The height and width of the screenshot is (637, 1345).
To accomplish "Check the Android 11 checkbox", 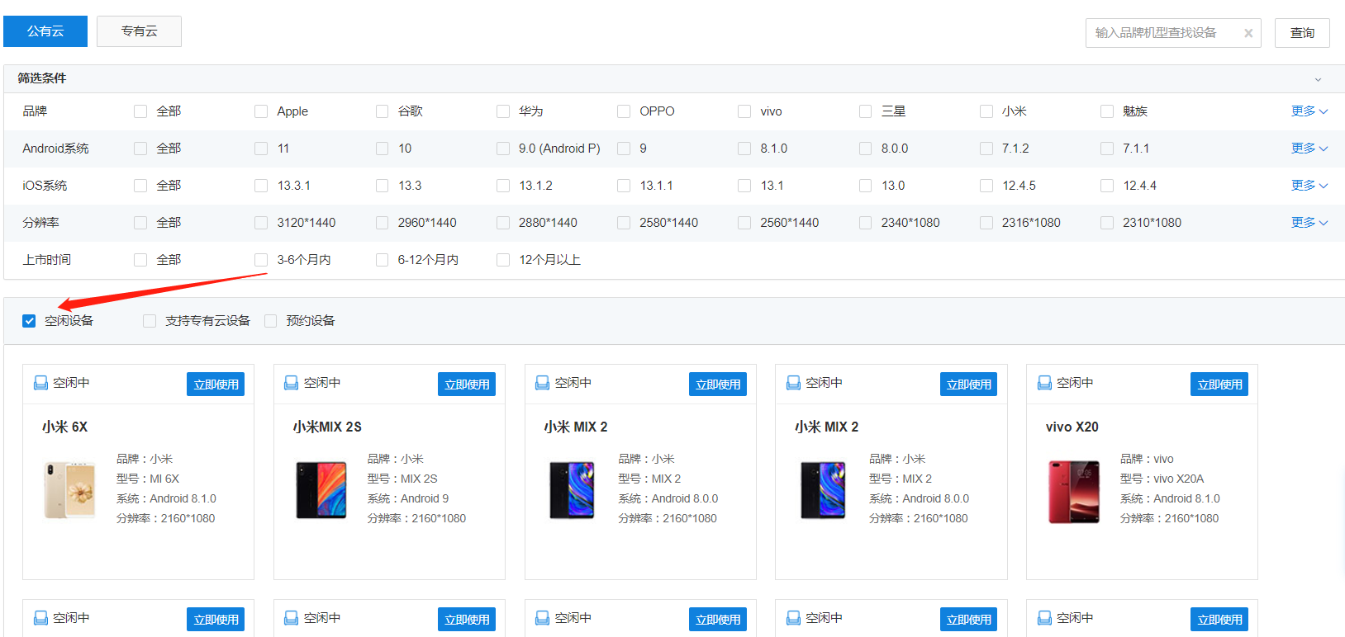I will pos(261,149).
